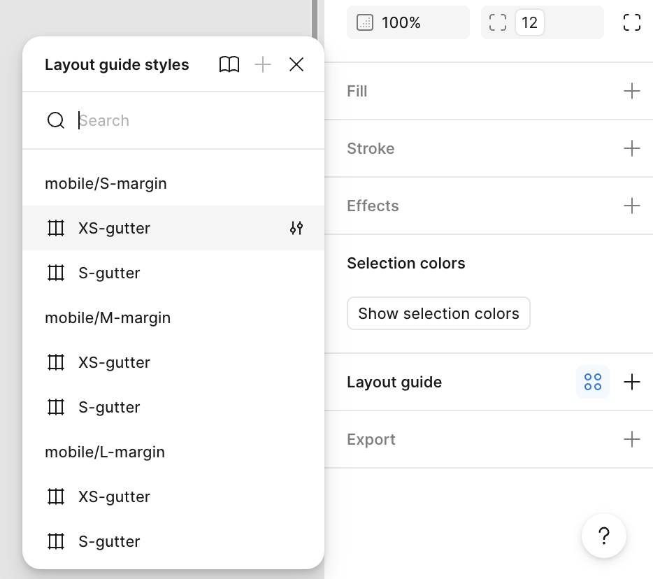Click the search input field

tap(140, 120)
